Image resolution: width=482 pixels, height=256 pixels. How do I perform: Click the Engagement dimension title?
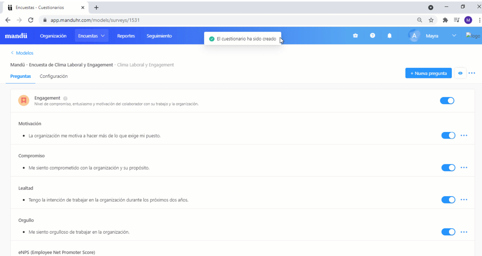(47, 98)
